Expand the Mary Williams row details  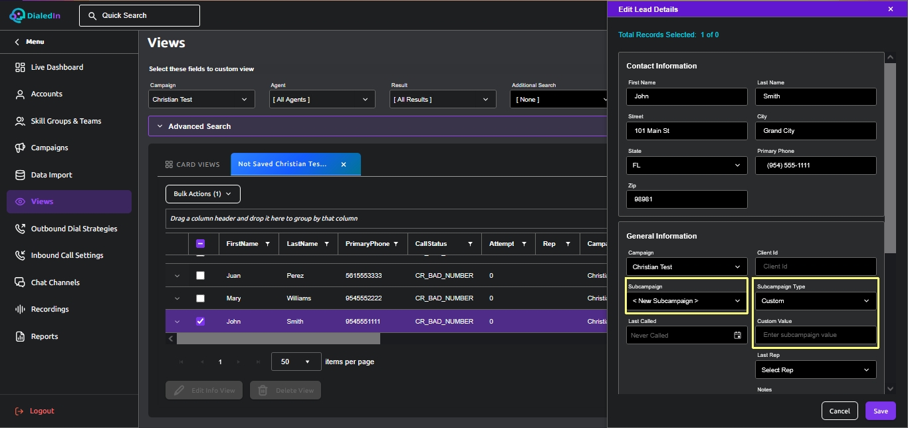pyautogui.click(x=177, y=298)
